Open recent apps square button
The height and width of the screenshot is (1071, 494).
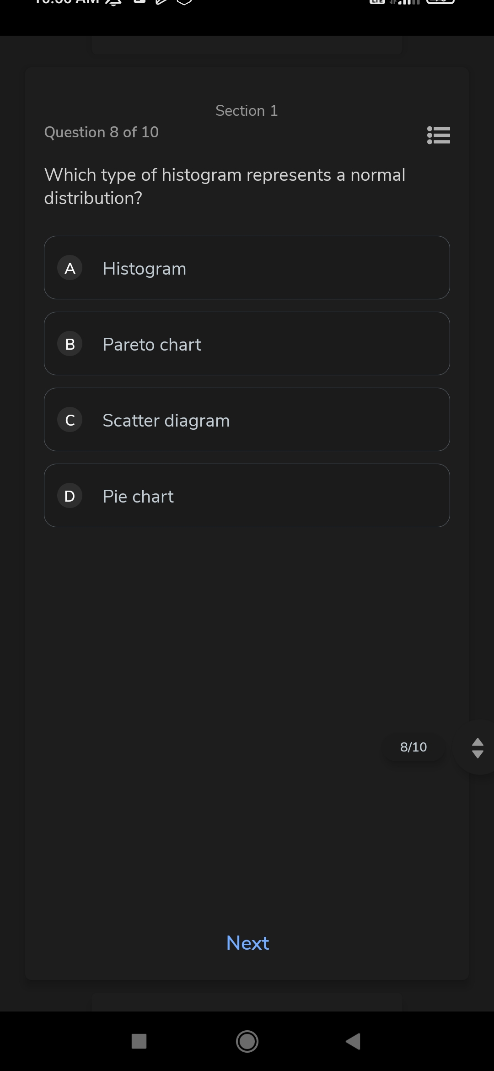click(x=139, y=1041)
